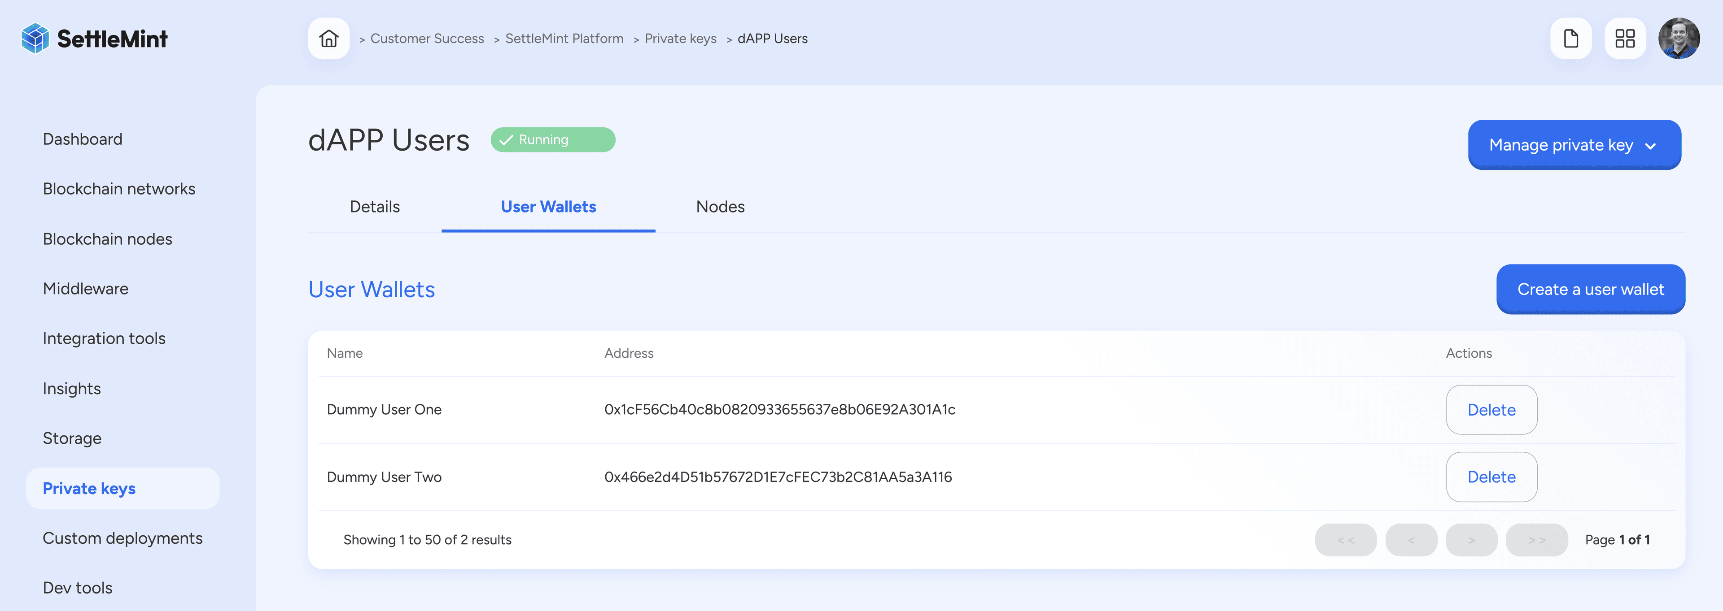The image size is (1723, 611).
Task: Select the Dummy User One name cell
Action: pos(384,409)
